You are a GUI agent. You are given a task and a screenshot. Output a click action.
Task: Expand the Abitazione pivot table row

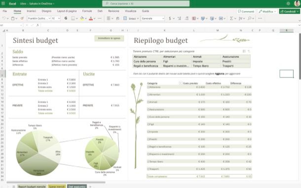point(148,87)
